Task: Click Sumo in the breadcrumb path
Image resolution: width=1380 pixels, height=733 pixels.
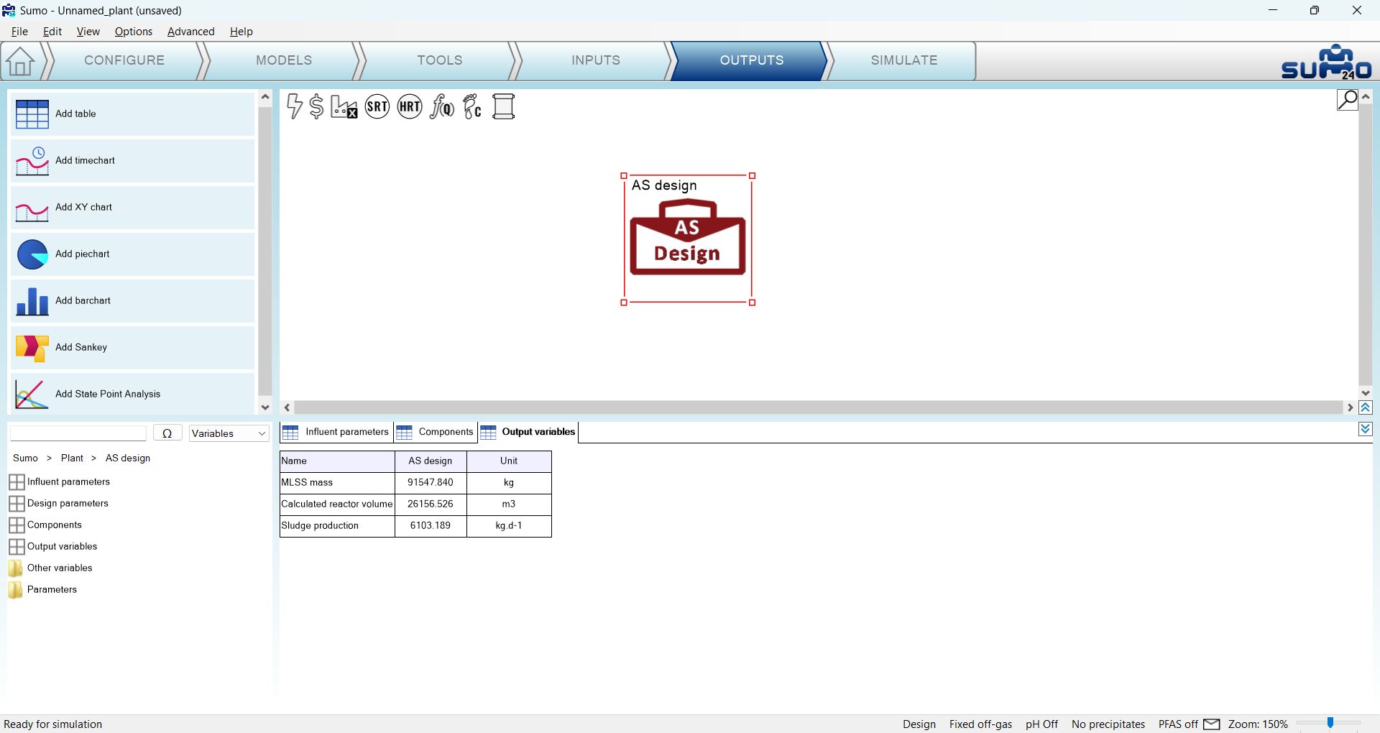Action: 25,458
